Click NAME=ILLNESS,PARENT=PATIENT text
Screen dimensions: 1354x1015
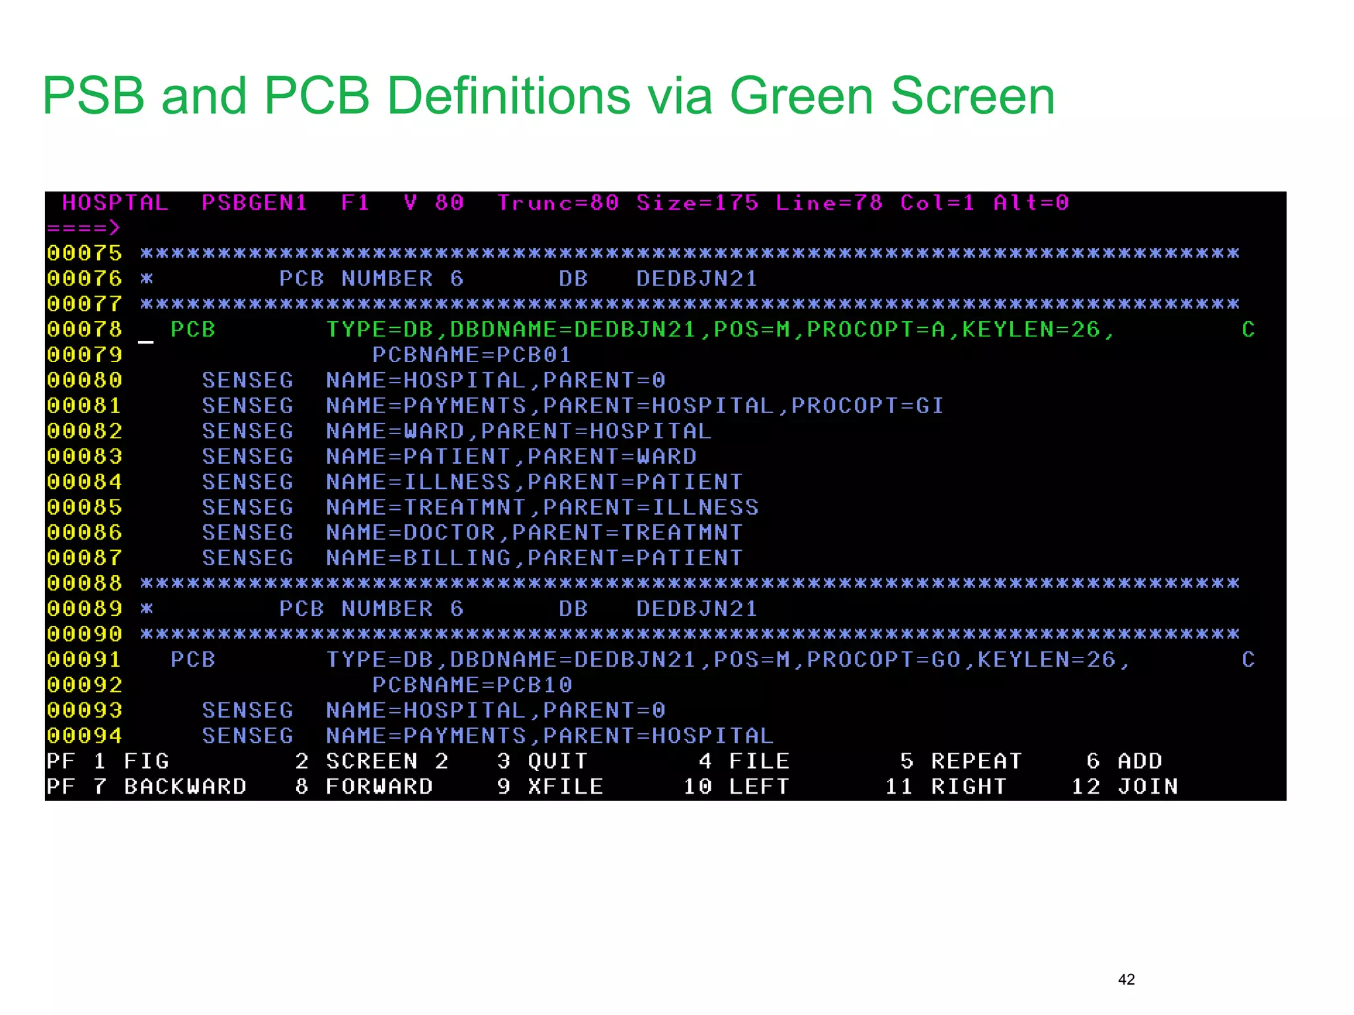tap(535, 482)
